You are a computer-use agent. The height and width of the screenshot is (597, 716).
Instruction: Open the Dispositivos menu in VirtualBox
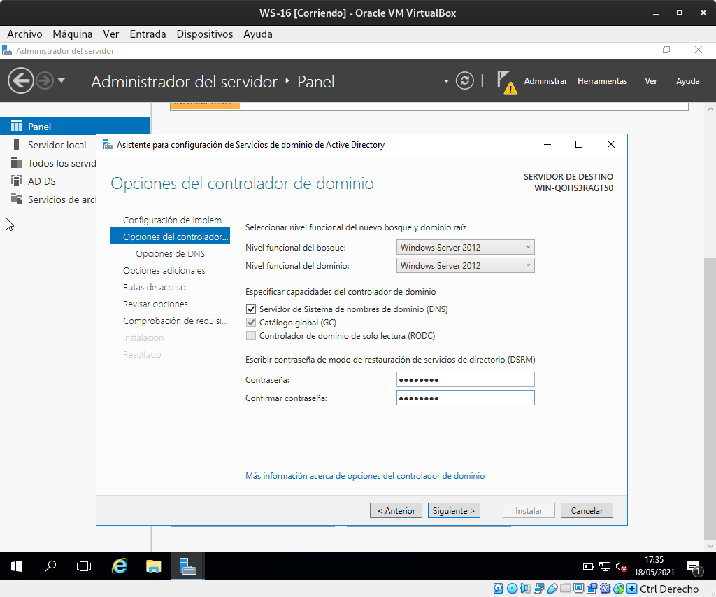click(204, 34)
